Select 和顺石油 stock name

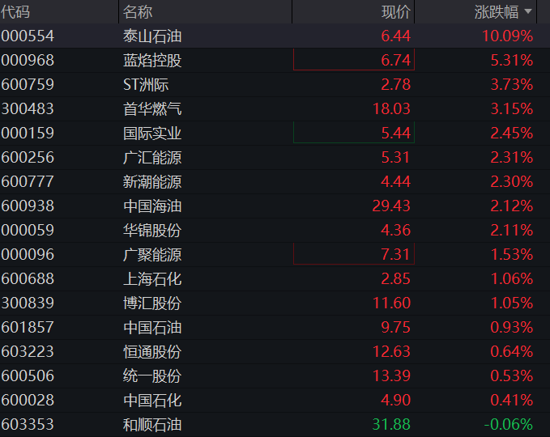(152, 424)
